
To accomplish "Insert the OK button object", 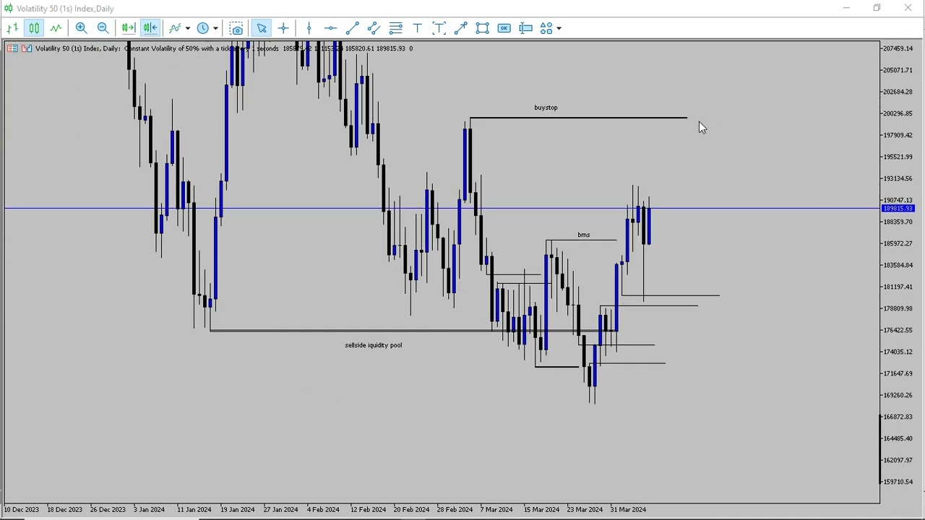I will pyautogui.click(x=504, y=28).
